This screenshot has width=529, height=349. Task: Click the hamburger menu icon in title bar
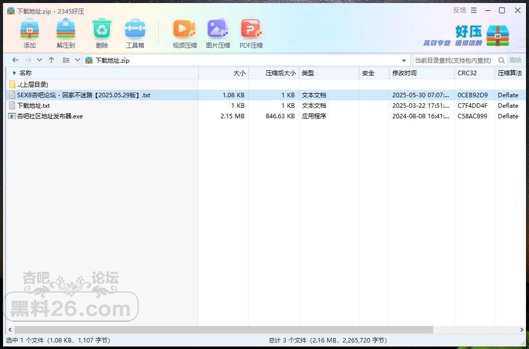point(474,11)
